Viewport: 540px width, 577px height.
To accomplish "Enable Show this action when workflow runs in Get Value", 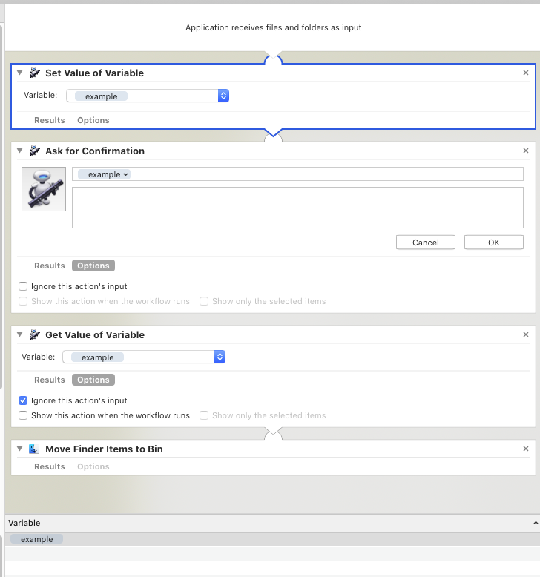I will tap(23, 415).
